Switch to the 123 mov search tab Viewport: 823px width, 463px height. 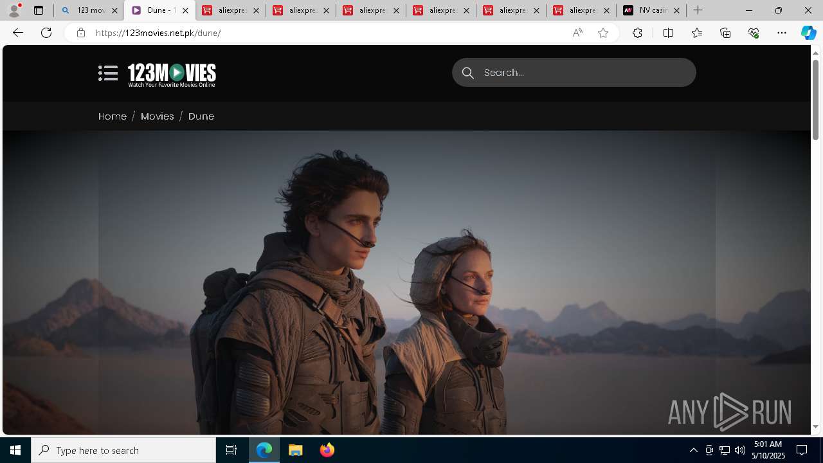point(89,10)
